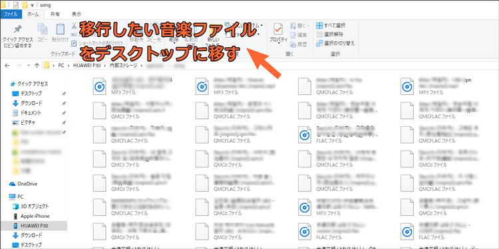Click the new folder icon in the title bar
The width and height of the screenshot is (499, 249).
[25, 5]
